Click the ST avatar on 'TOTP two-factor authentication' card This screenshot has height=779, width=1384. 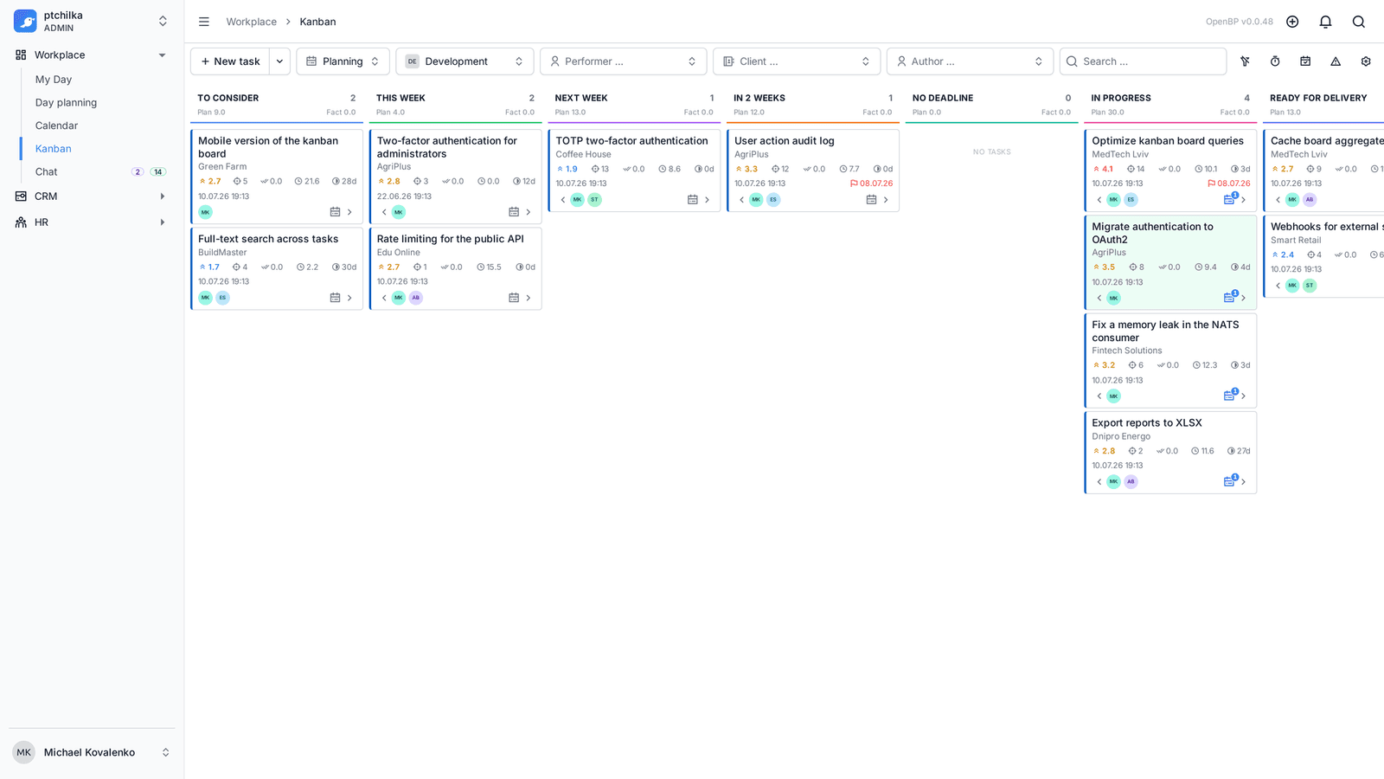[594, 200]
